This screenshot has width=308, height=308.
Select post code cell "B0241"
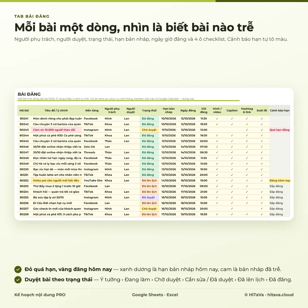coord(24,119)
